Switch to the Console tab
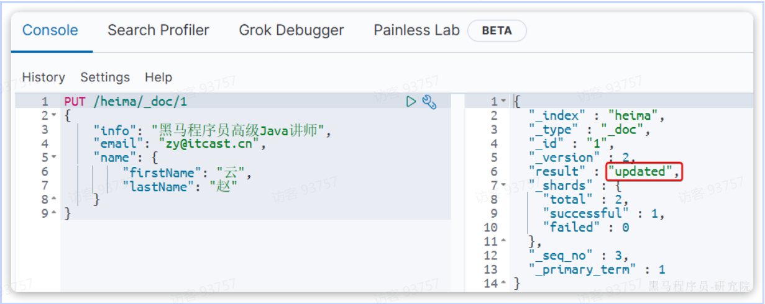This screenshot has height=304, width=765. pyautogui.click(x=50, y=30)
